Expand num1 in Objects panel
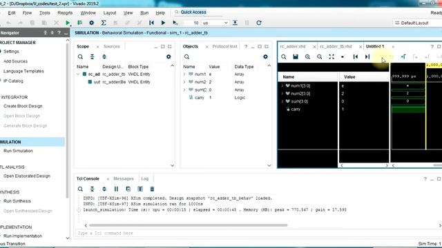 pos(184,74)
